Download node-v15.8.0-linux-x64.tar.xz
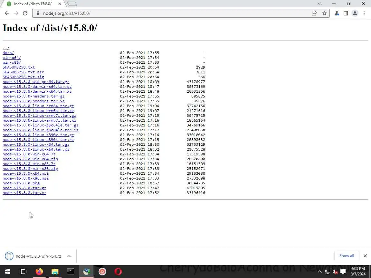The width and height of the screenshot is (371, 278). [36, 149]
